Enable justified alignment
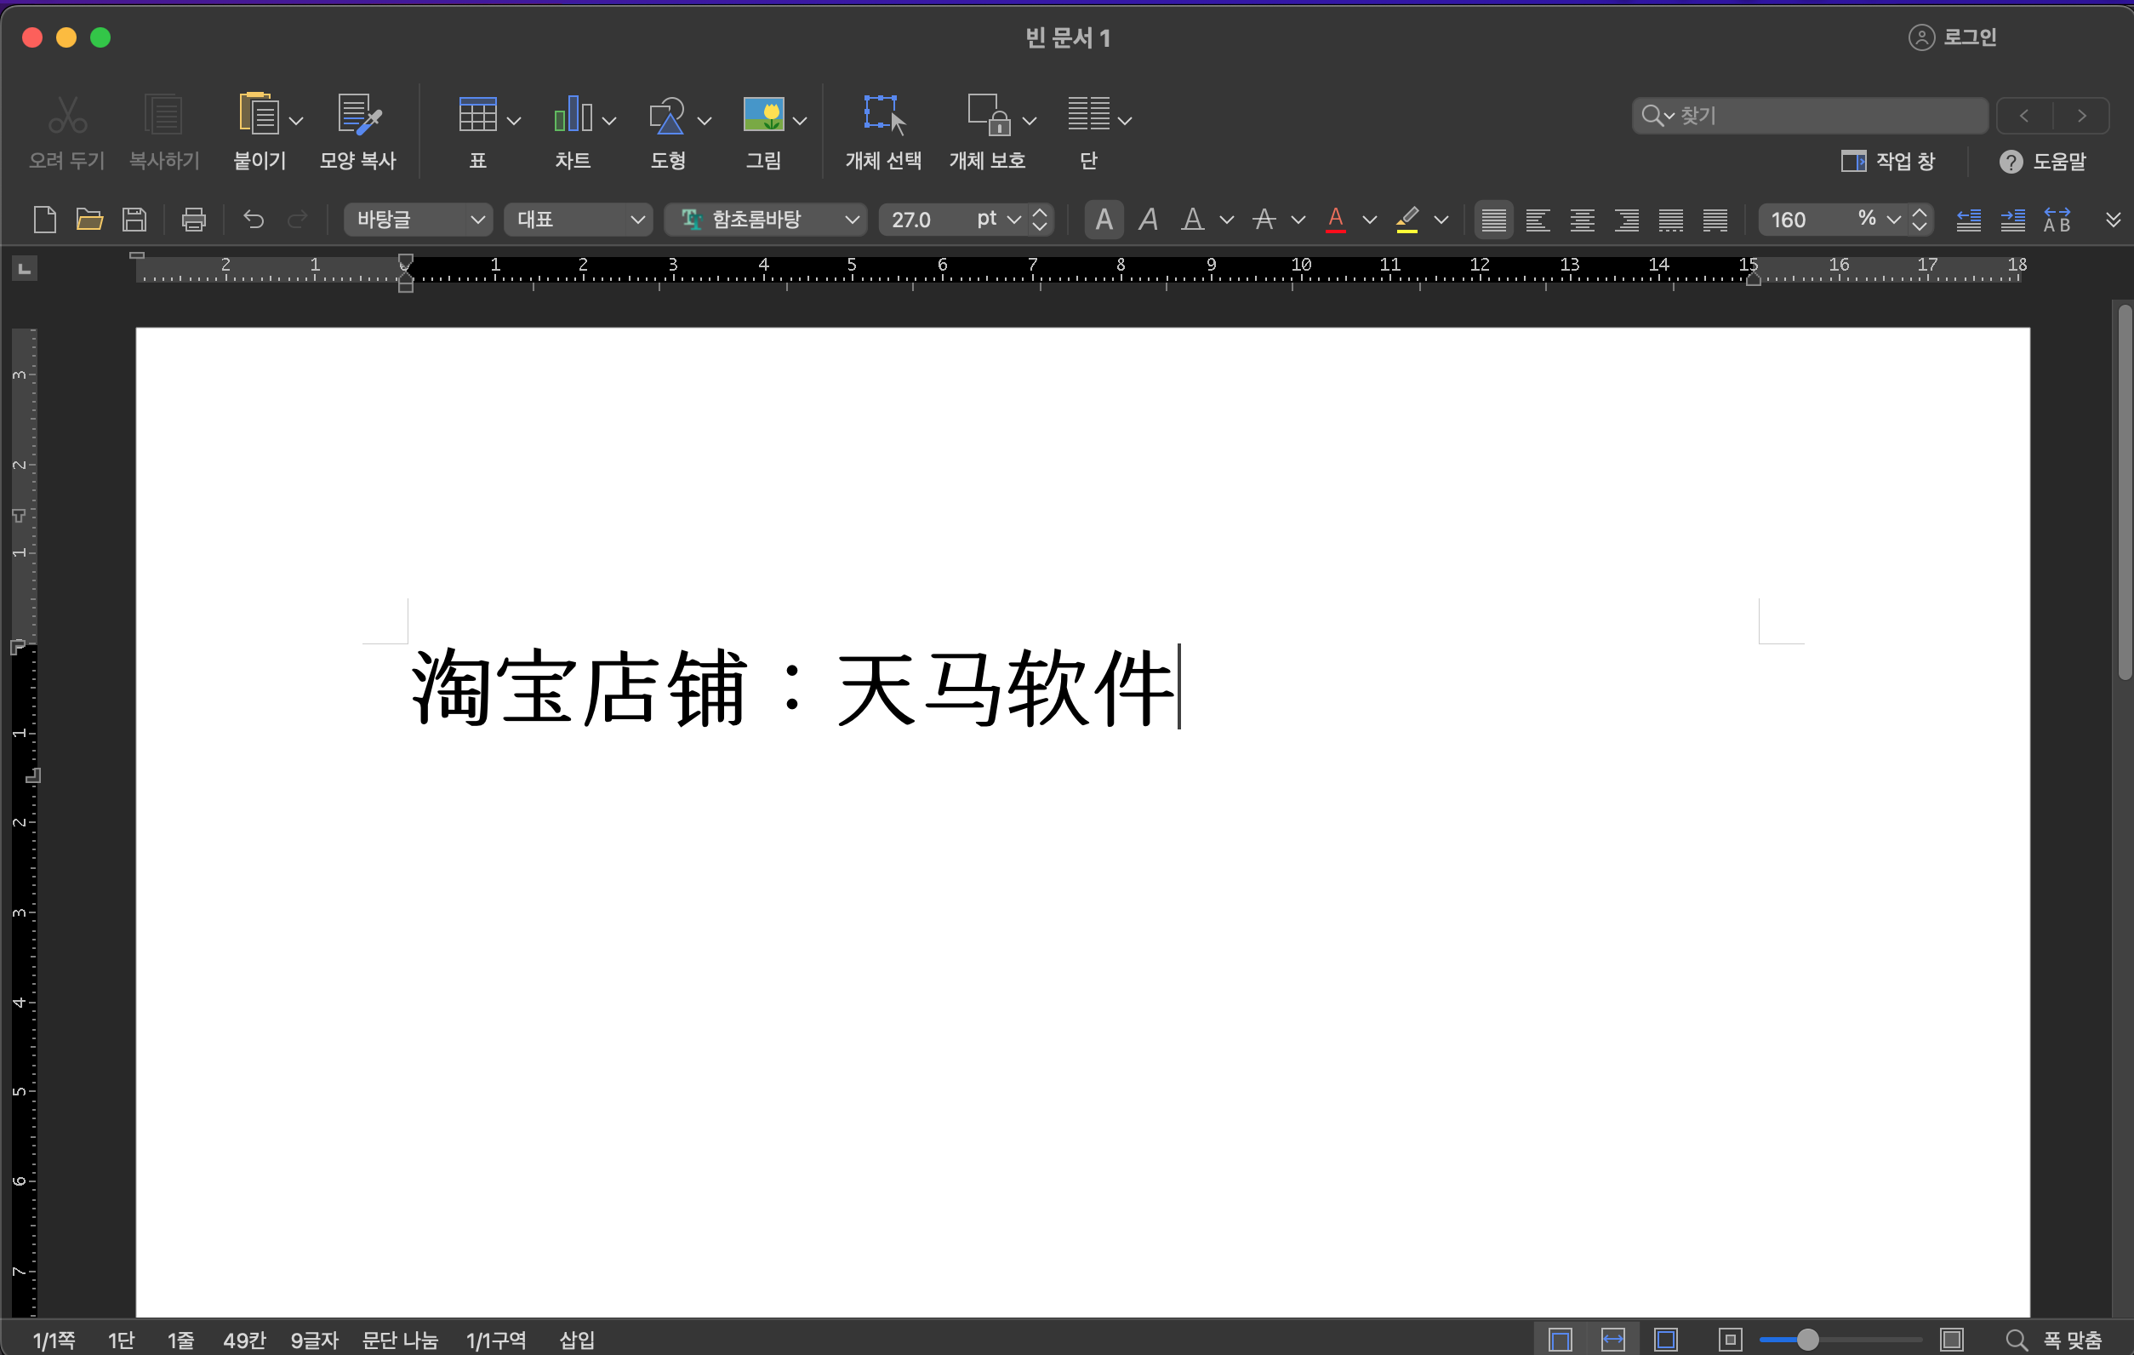The height and width of the screenshot is (1355, 2134). click(x=1493, y=219)
